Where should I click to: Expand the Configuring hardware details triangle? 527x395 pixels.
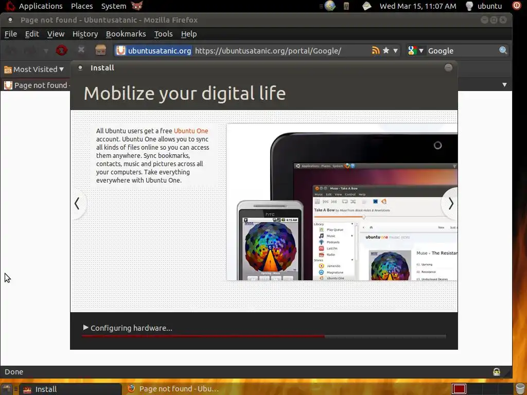click(86, 328)
